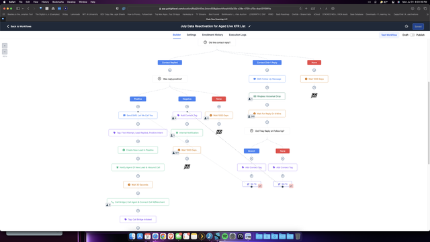Open the version history clock icon
The height and width of the screenshot is (242, 430).
(406, 26)
